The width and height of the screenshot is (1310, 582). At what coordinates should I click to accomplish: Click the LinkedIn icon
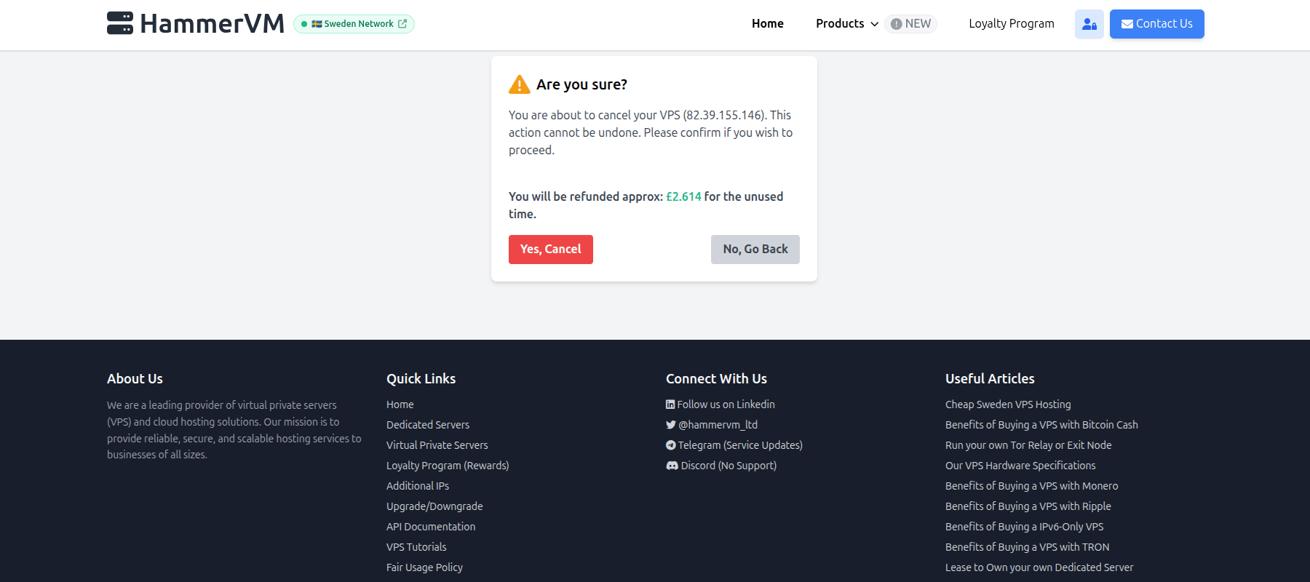coord(670,404)
